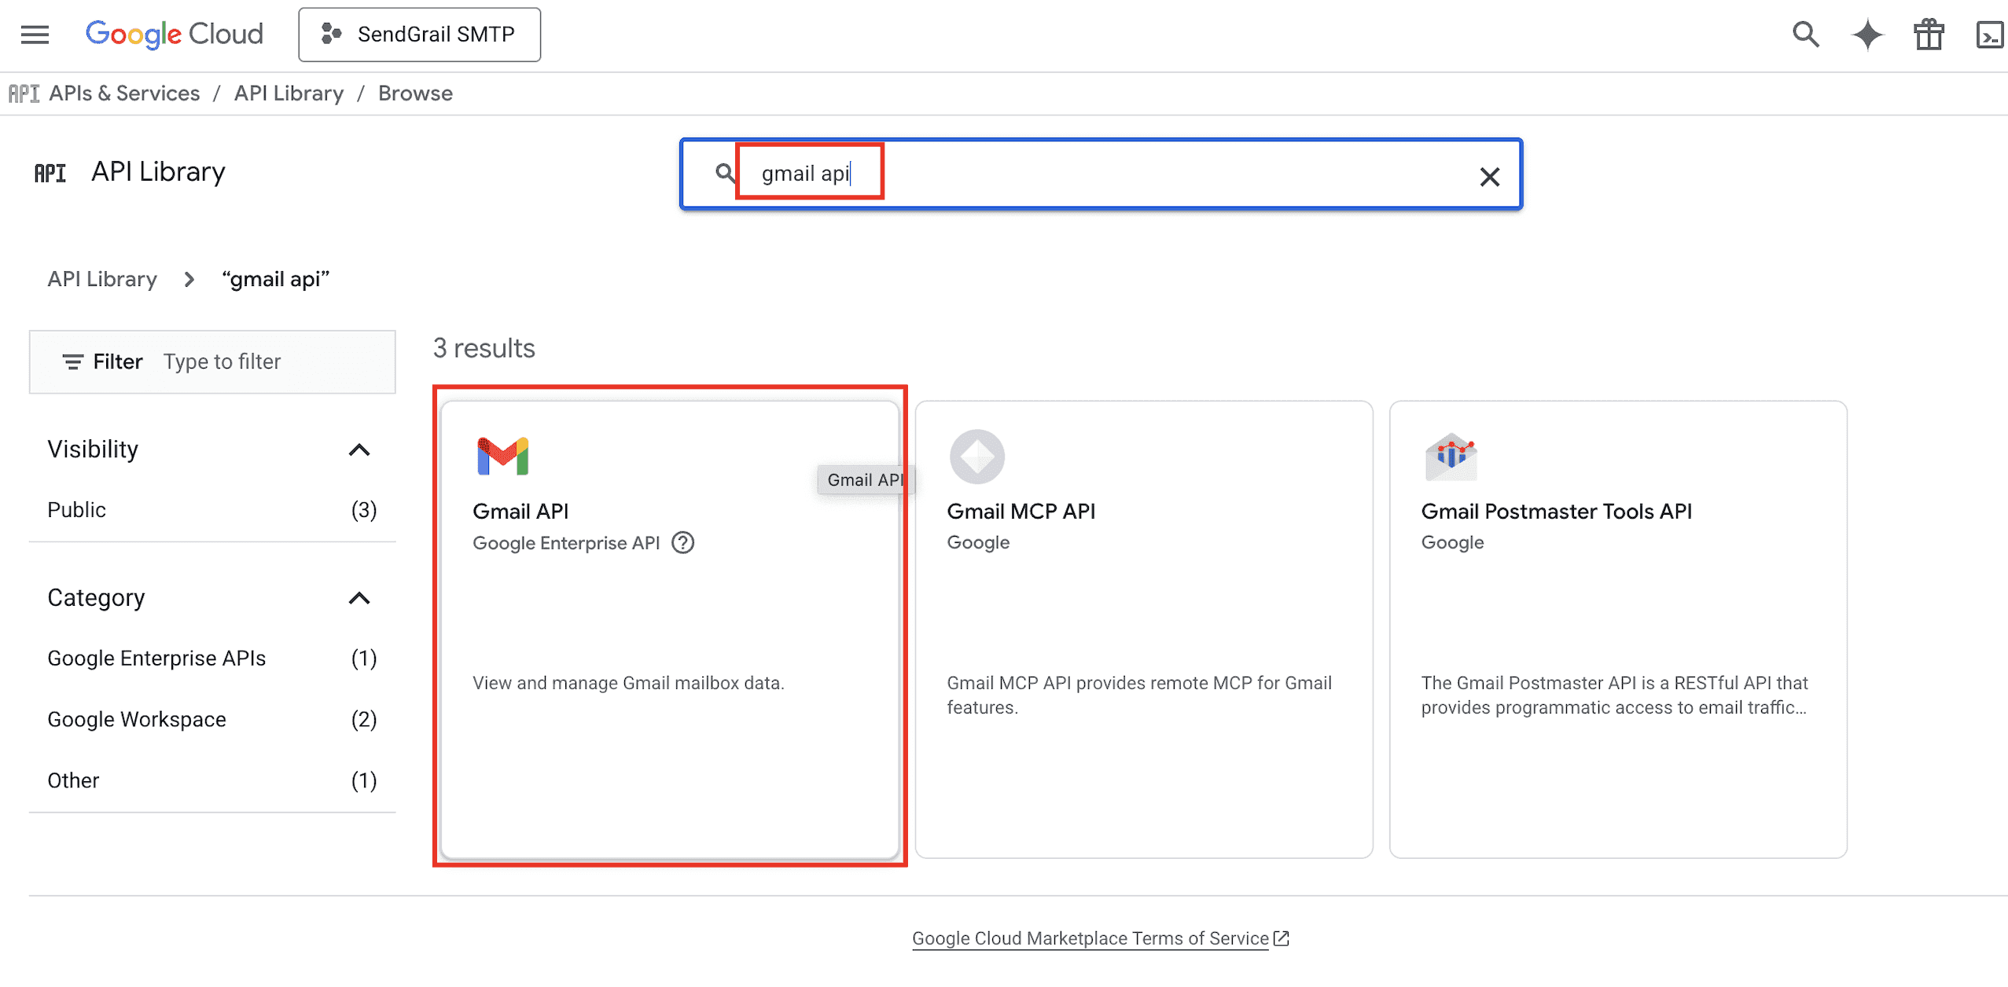
Task: Click the top bar search magnifier icon
Action: pos(1806,35)
